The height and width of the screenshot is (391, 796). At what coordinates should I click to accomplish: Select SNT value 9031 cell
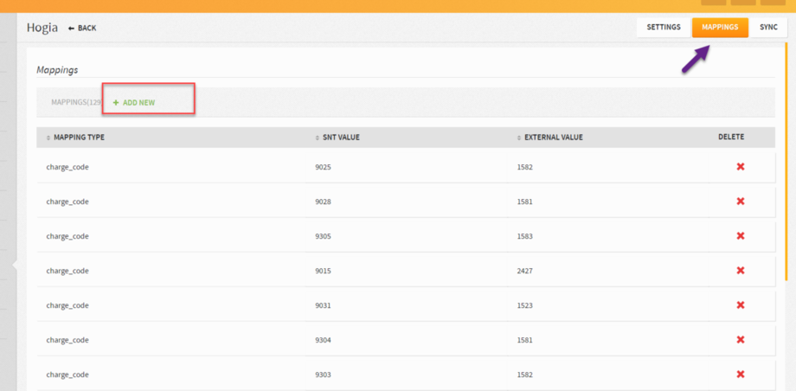pos(323,305)
